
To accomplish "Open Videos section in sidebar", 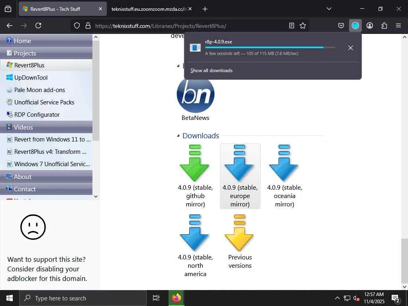I will 46,127.
